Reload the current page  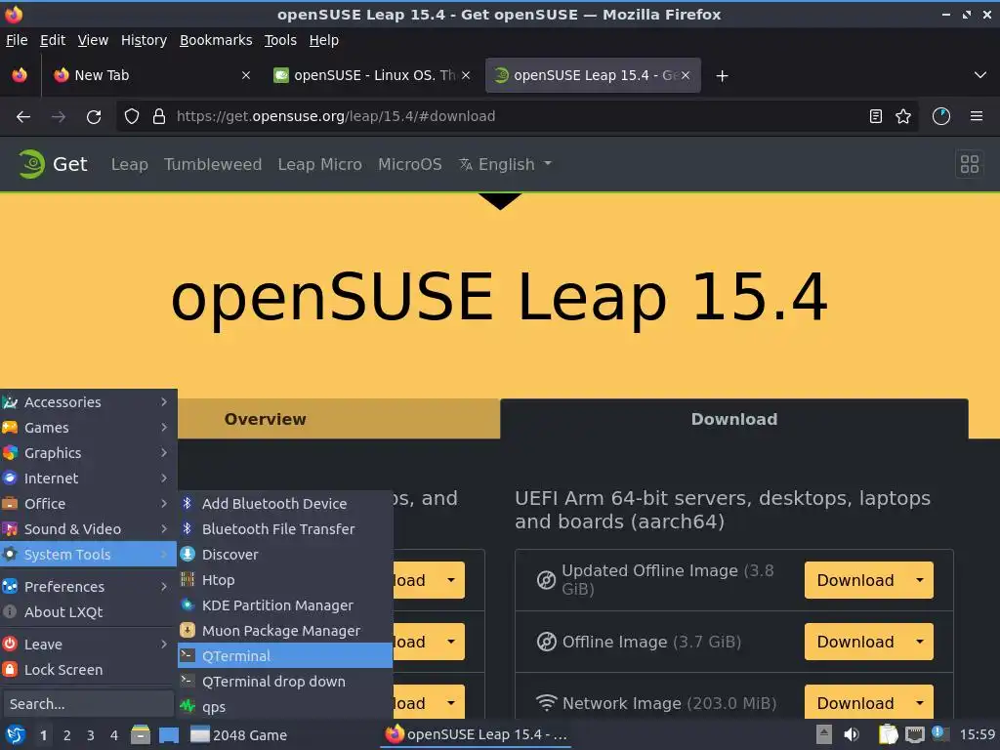point(94,117)
